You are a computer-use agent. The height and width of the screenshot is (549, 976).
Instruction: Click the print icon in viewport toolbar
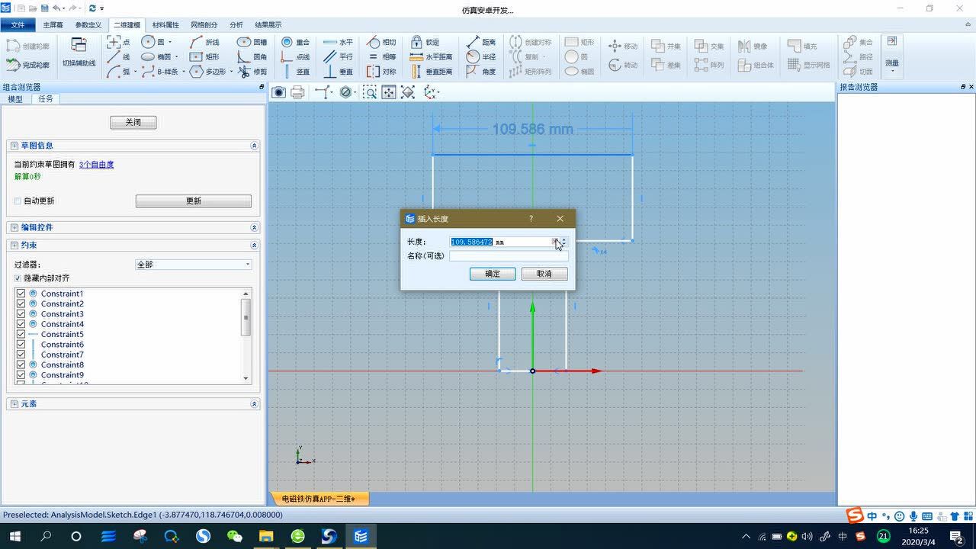(298, 92)
